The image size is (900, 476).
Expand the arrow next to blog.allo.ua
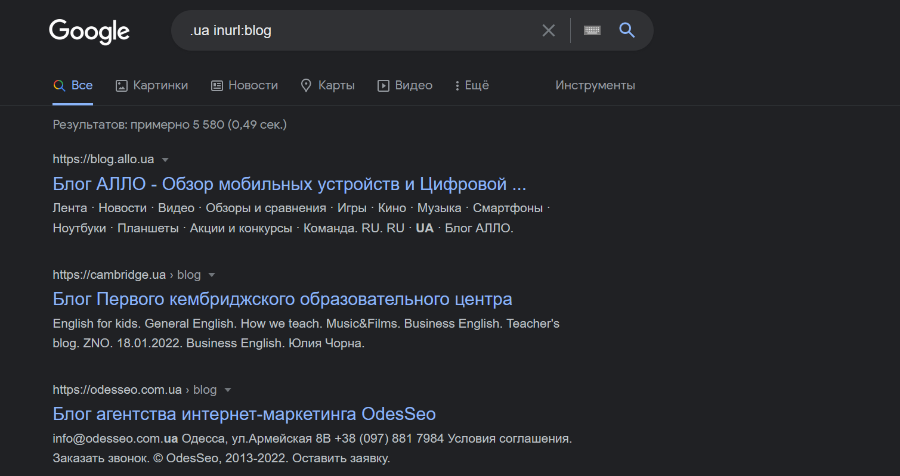[166, 160]
